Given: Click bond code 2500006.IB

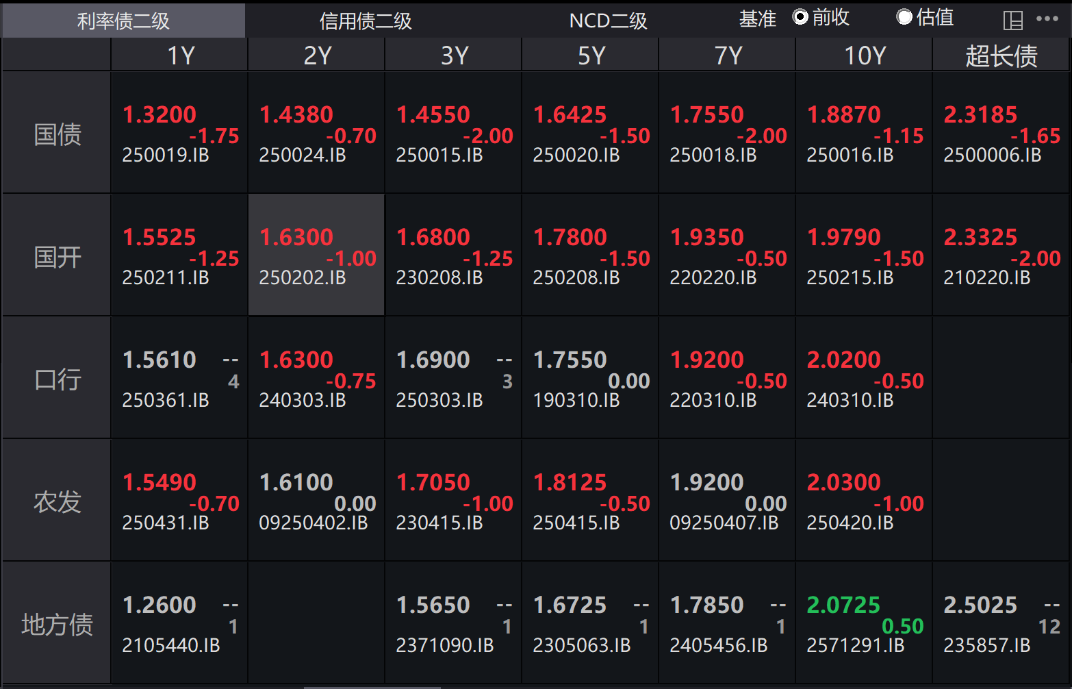Looking at the screenshot, I should tap(992, 155).
